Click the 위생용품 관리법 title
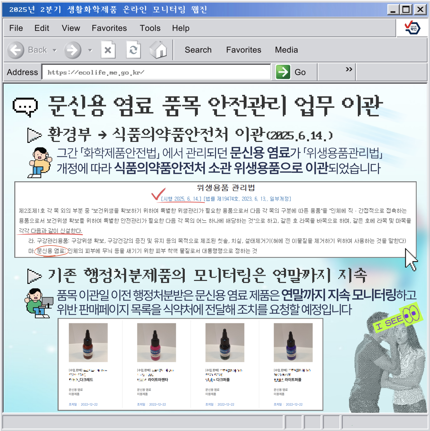Screen dimensions: 430x431 tap(226, 188)
